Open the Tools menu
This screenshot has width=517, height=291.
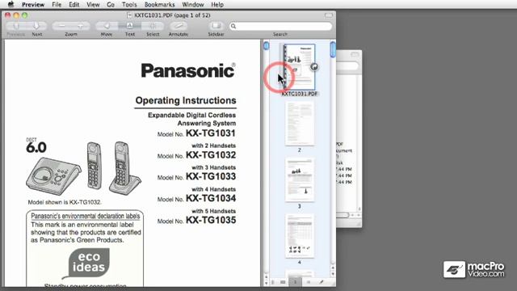click(x=129, y=5)
